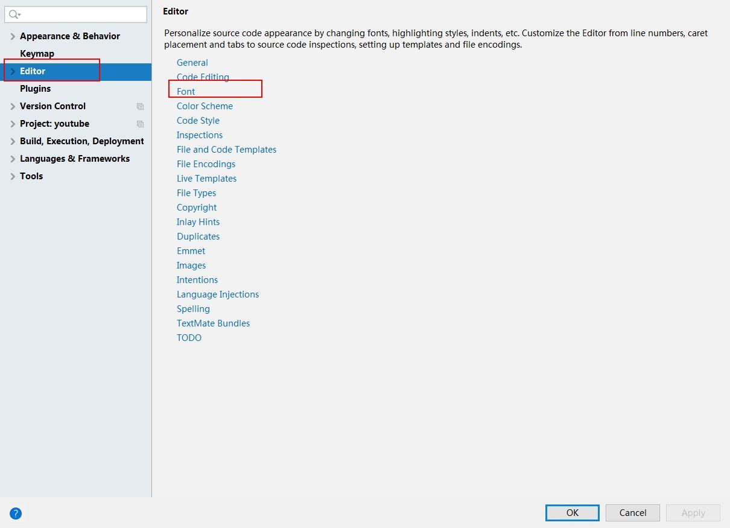Open the File Types link
Screen dimensions: 730x528
coord(196,193)
